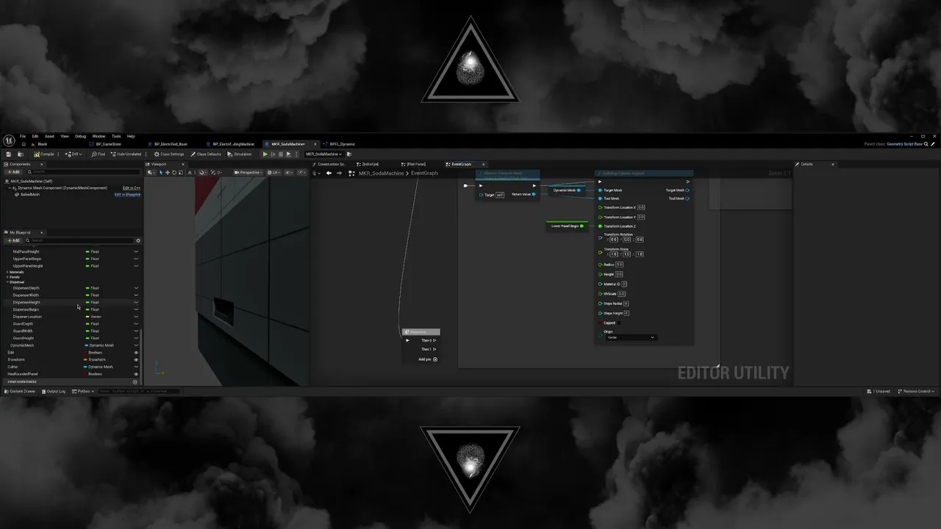Open the File menu
Viewport: 941px width, 529px height.
(x=23, y=136)
